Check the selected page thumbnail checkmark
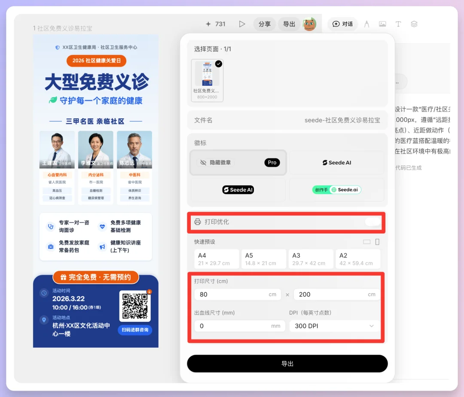This screenshot has width=464, height=397. pyautogui.click(x=219, y=63)
